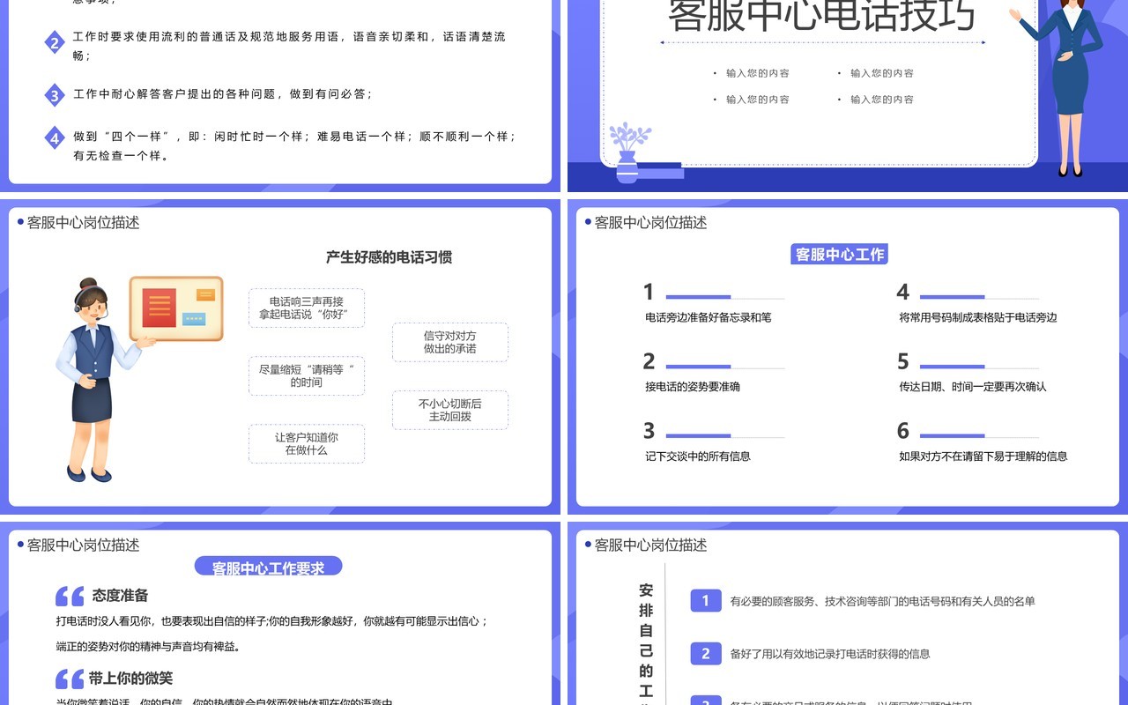The height and width of the screenshot is (705, 1128).
Task: Click the line 工作中耐心解答客户提出的各种问题
Action: point(222,94)
